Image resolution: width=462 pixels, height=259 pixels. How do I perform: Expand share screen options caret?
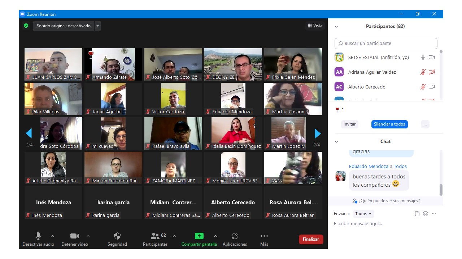click(x=215, y=236)
